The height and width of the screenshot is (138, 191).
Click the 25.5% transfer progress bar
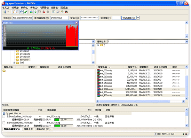[64, 120]
